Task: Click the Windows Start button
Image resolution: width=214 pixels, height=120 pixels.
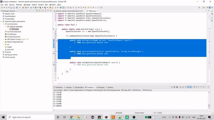Action: pyautogui.click(x=3, y=117)
